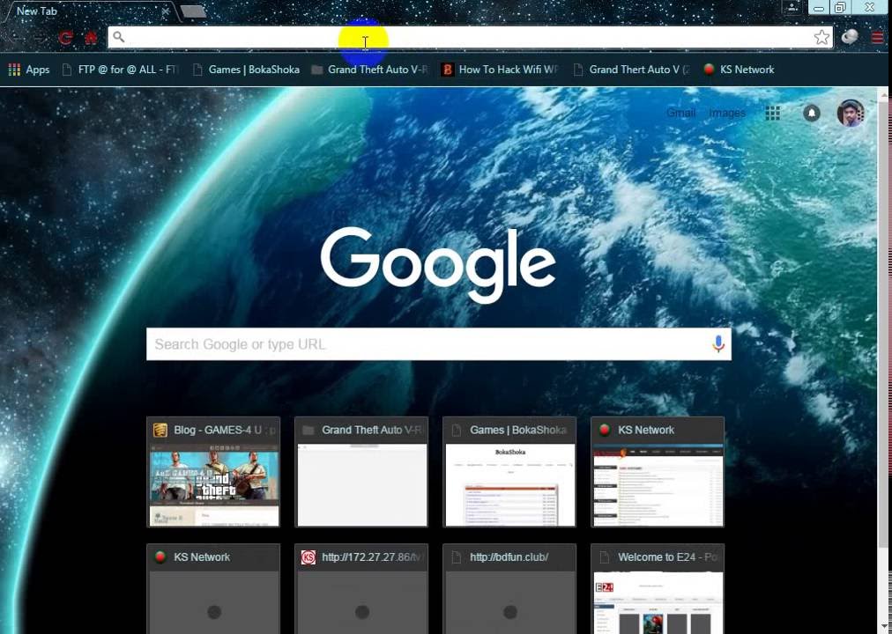Open the http://172.27.27.86 tile
The width and height of the screenshot is (892, 634).
point(361,588)
